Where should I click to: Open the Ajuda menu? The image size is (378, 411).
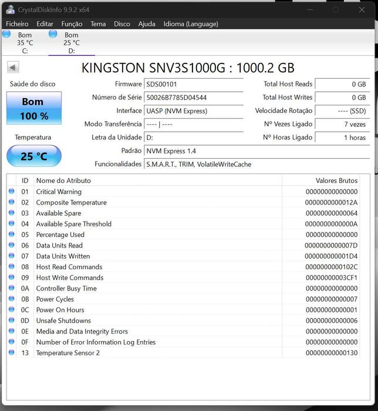[x=147, y=24]
